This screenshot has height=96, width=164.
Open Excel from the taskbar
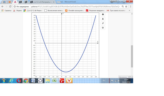click(55, 81)
